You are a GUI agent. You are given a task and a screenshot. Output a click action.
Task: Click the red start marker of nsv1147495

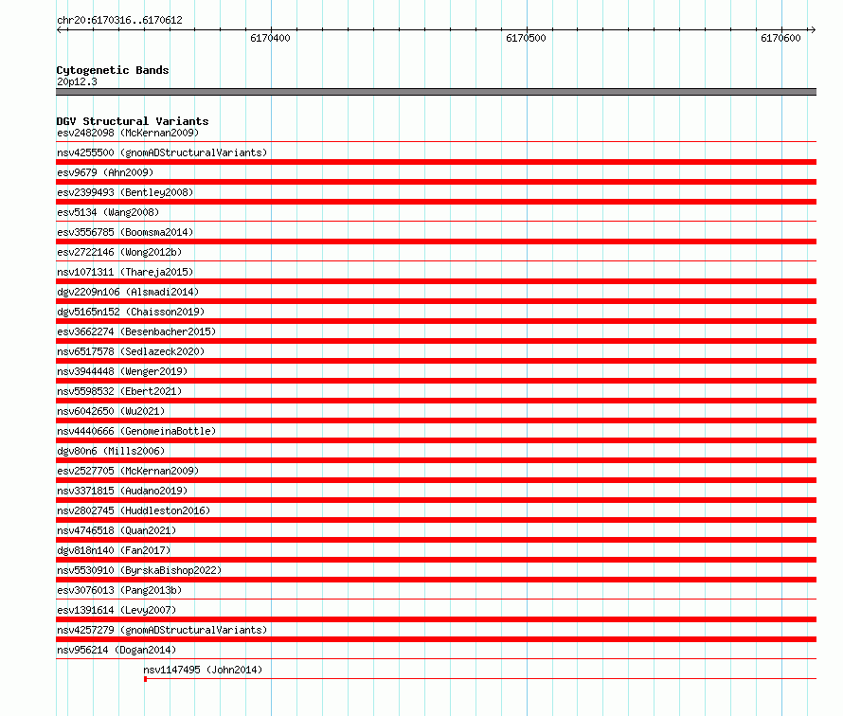146,679
